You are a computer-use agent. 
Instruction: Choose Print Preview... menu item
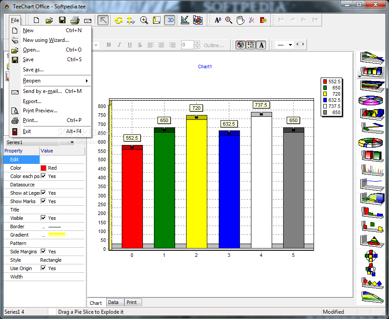(51, 111)
